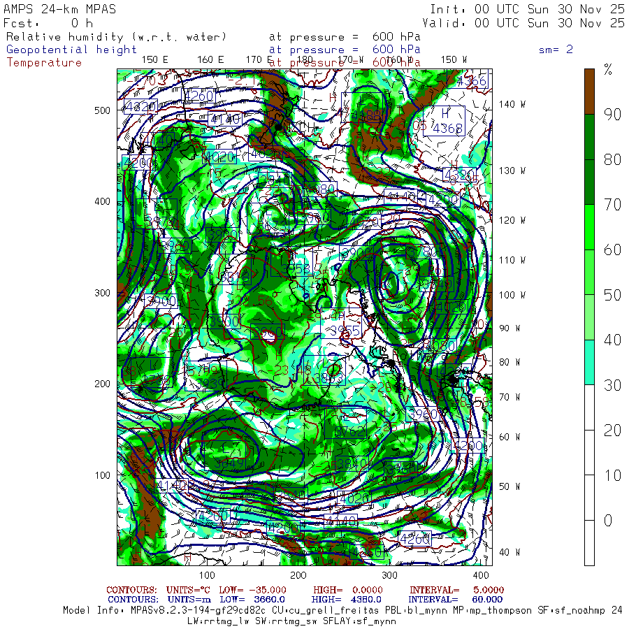Click the Model Info text line

[x=342, y=610]
